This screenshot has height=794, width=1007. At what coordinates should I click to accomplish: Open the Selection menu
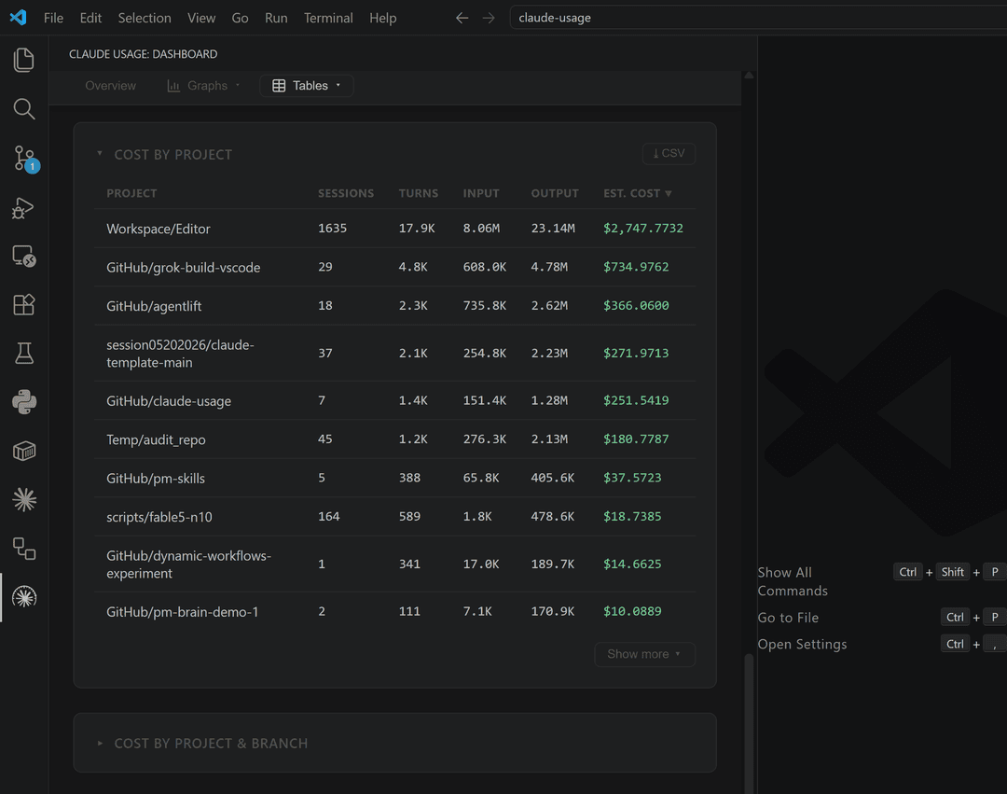click(x=145, y=18)
